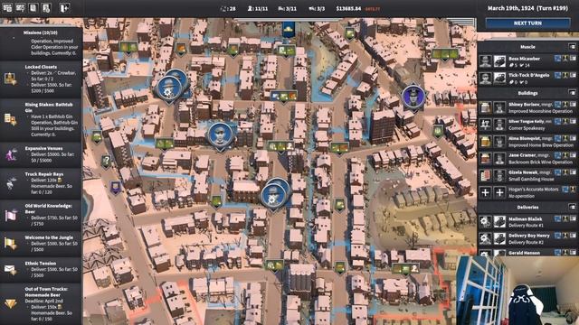Select the question mark marker on the map
Screen dimensions: 579x325
coord(106,161)
